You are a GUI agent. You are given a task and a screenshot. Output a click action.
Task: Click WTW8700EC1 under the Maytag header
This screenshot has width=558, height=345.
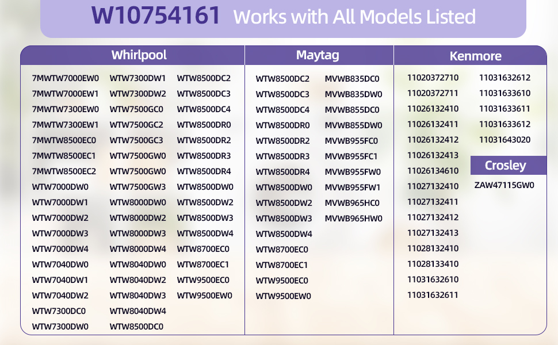[281, 265]
